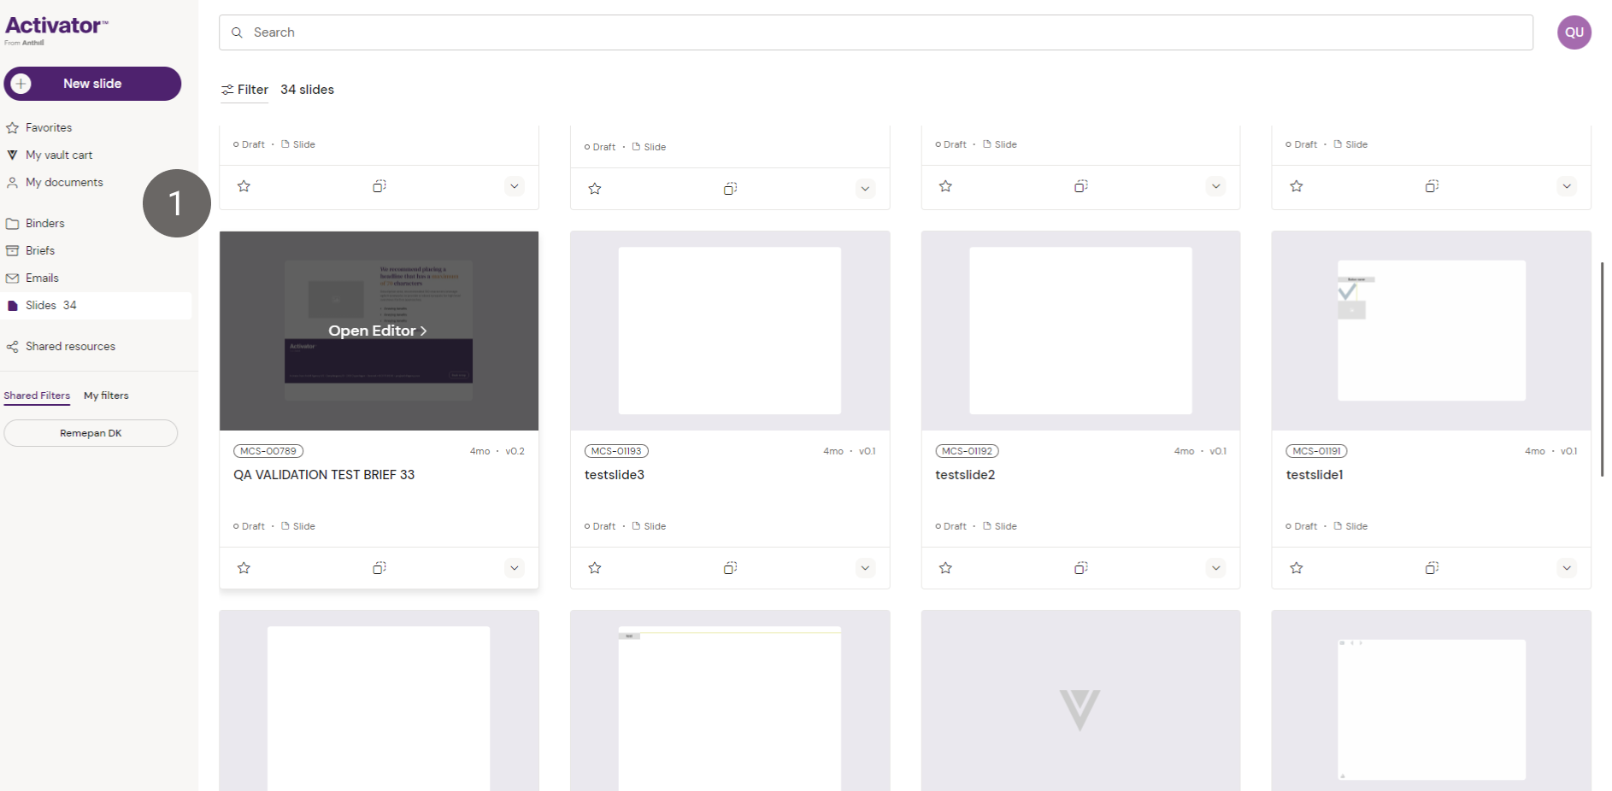
Task: Duplicate the QA VALIDATION TEST BRIEF 33 slide
Action: pos(379,568)
